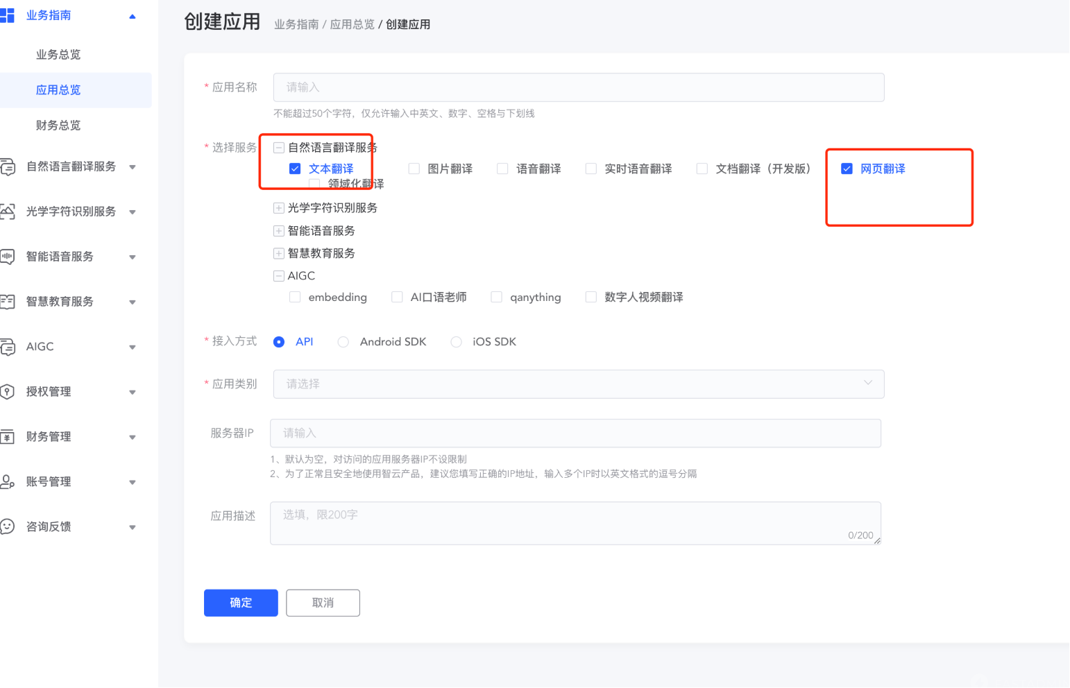The image size is (1070, 688).
Task: Go to 财务总览 in the sidebar
Action: (x=58, y=126)
